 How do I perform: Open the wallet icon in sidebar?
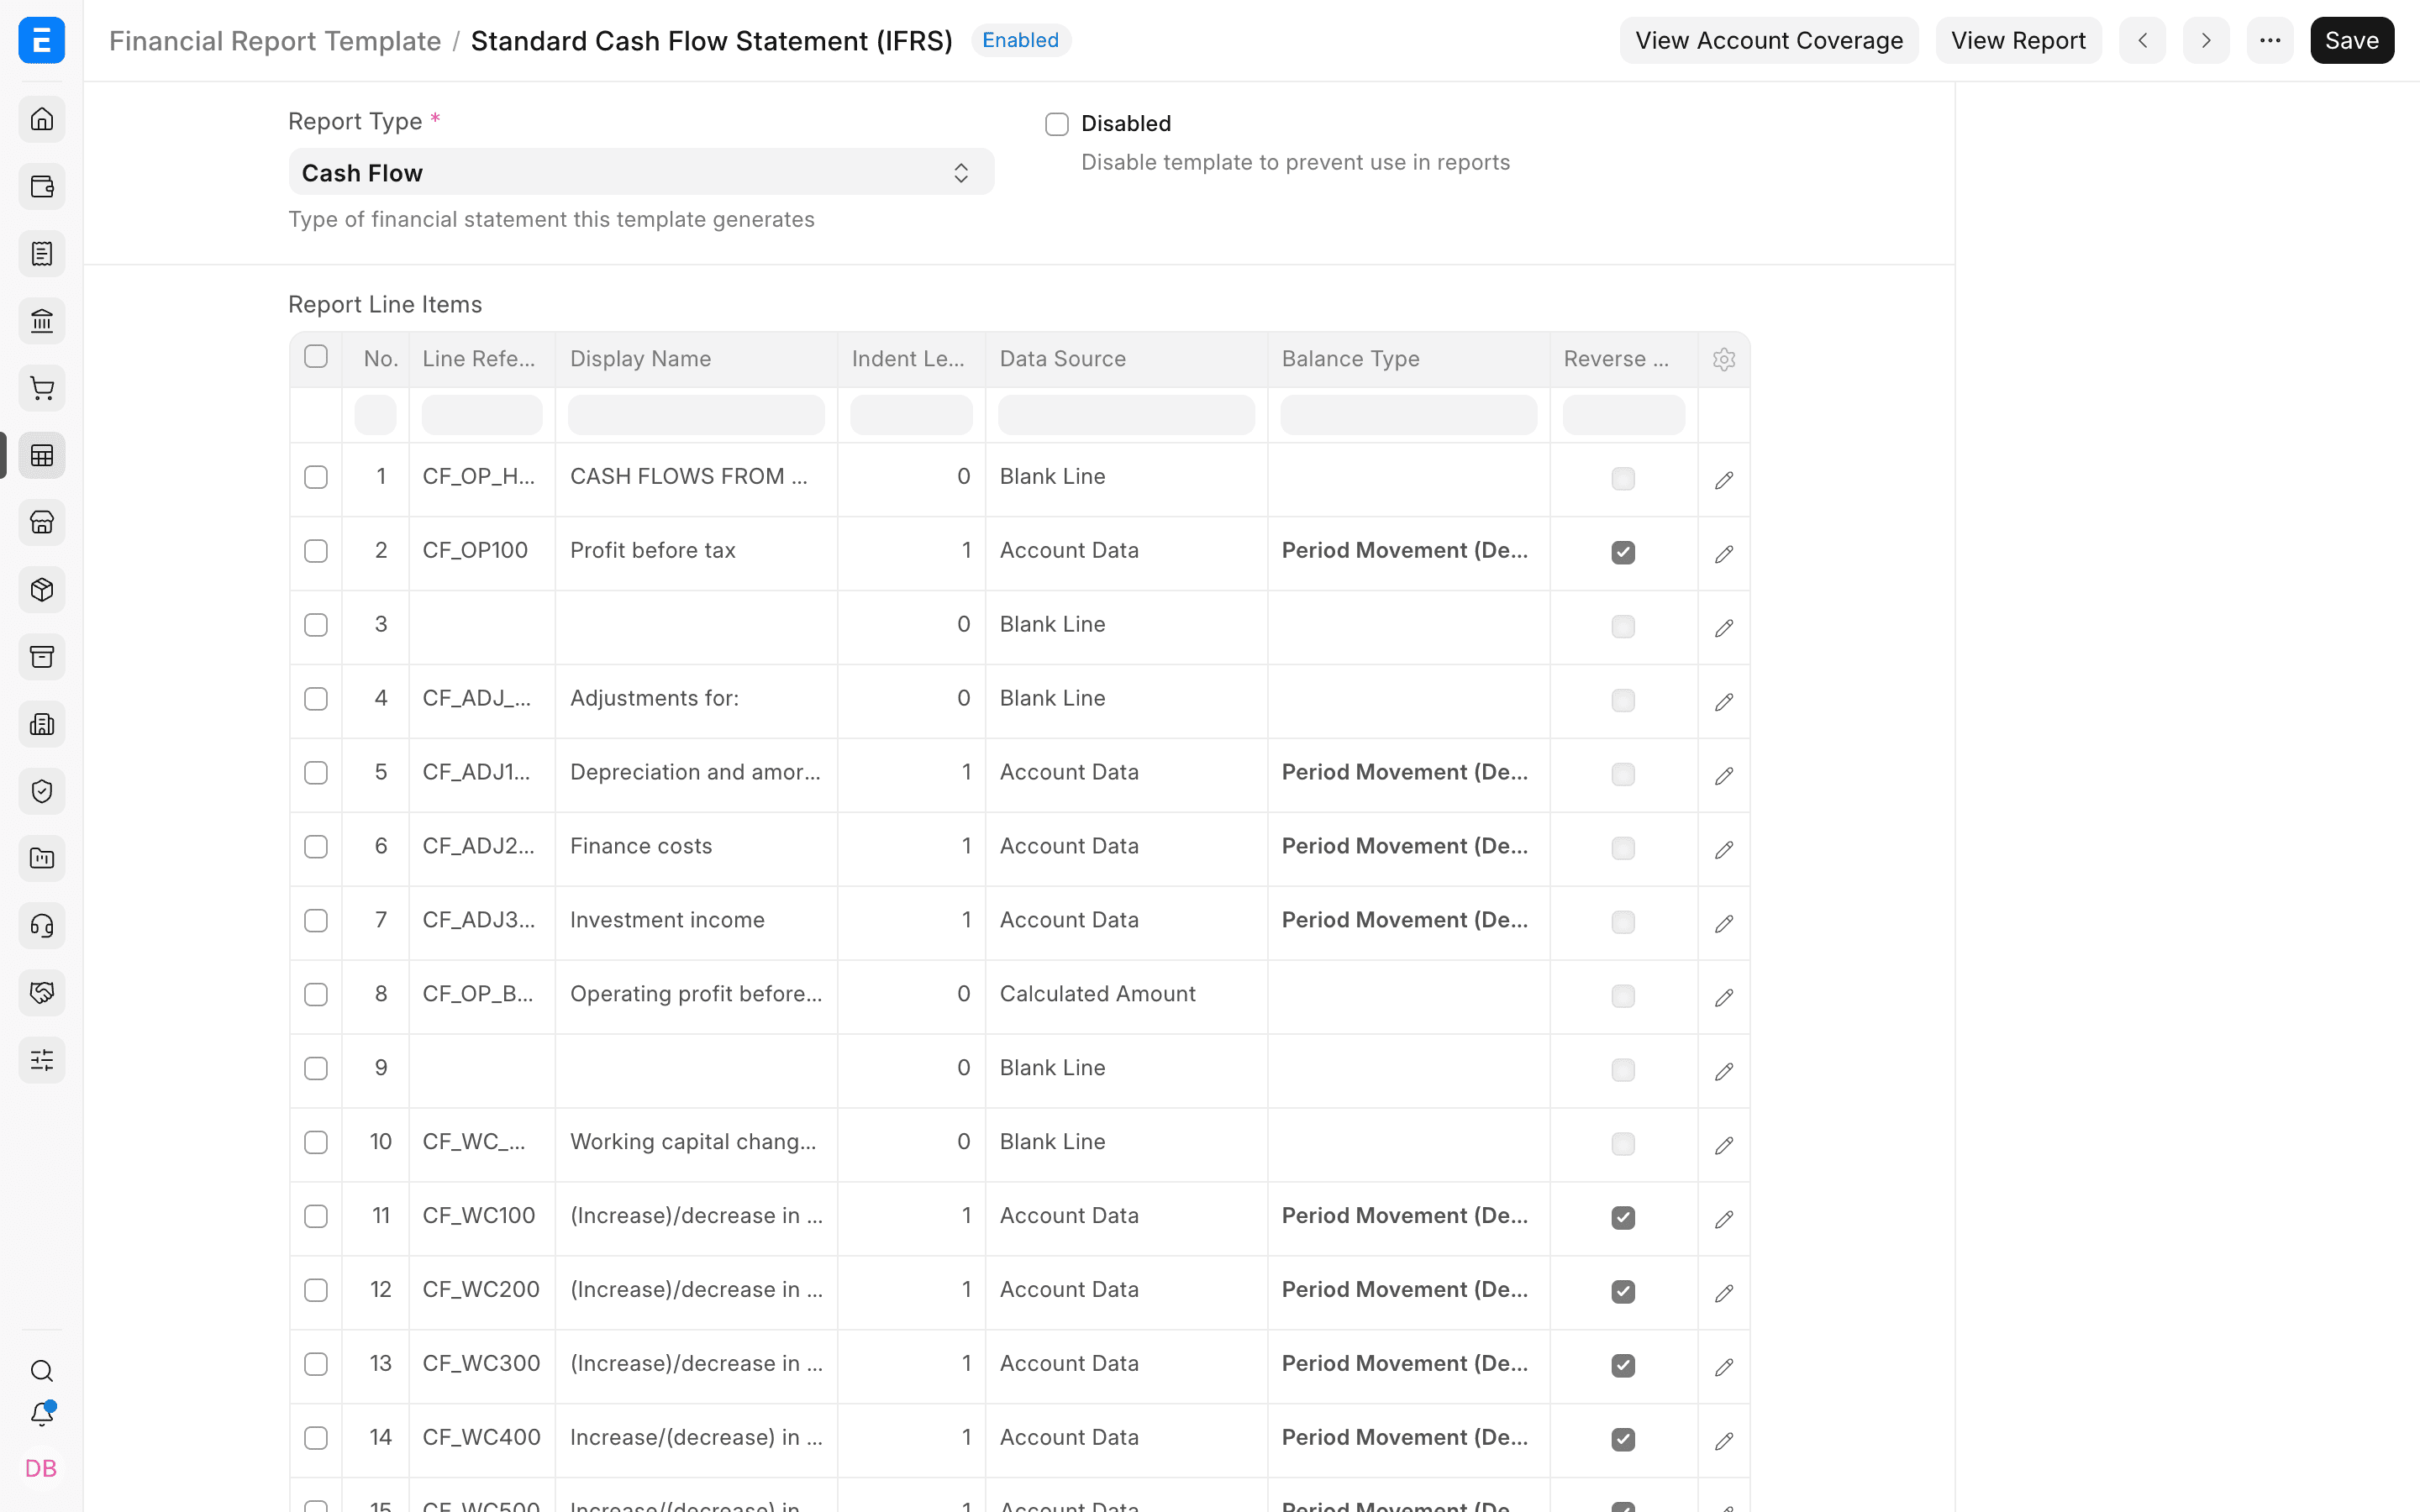tap(42, 187)
